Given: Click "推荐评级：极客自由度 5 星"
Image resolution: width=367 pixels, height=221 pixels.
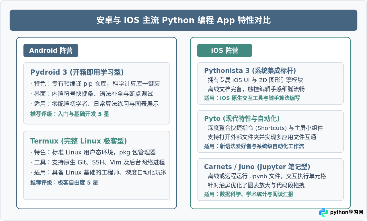Looking at the screenshot, I should coord(64,183).
